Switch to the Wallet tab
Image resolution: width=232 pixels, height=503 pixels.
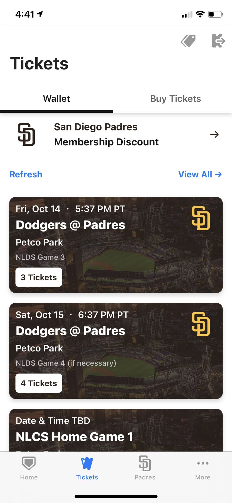click(x=56, y=99)
